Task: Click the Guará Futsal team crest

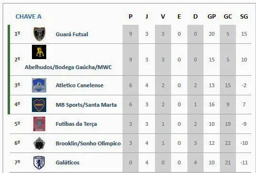Action: tap(39, 34)
